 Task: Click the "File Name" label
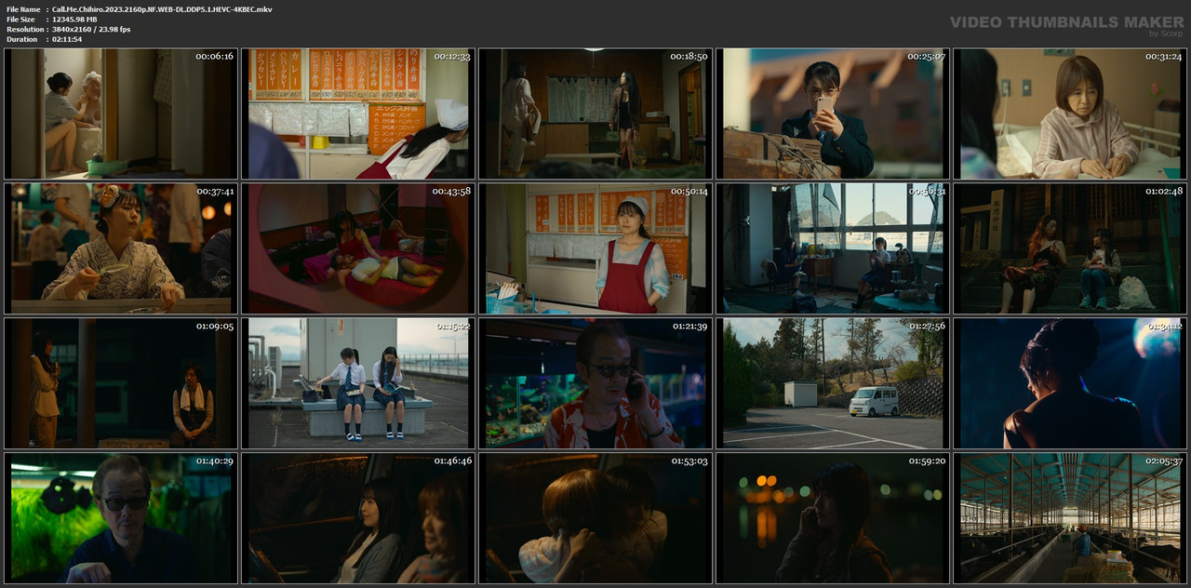point(23,9)
